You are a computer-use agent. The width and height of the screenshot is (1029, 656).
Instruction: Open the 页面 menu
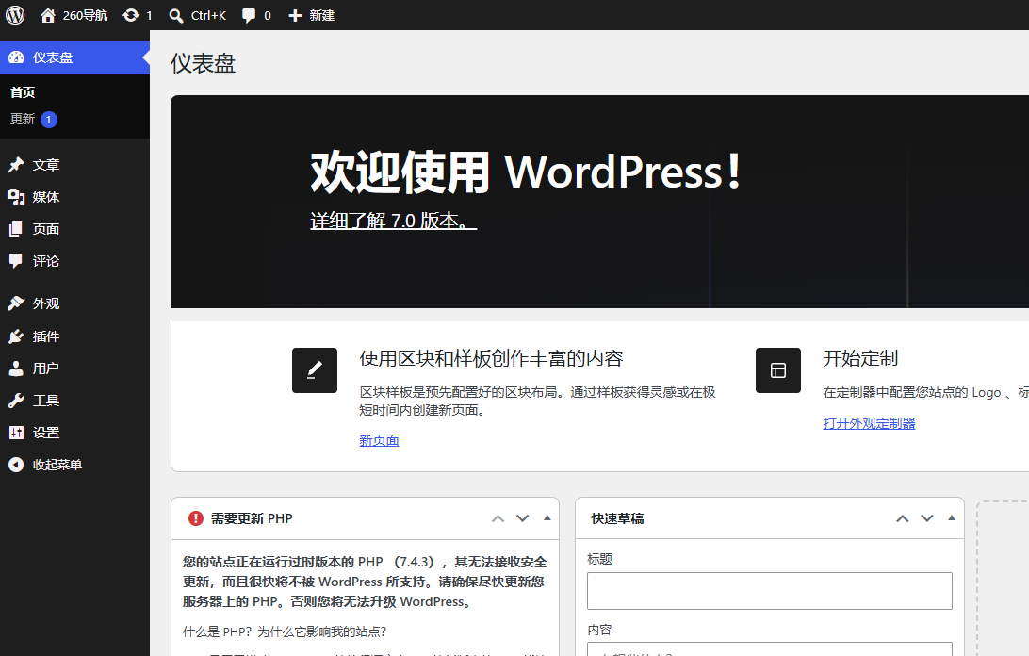click(x=74, y=229)
